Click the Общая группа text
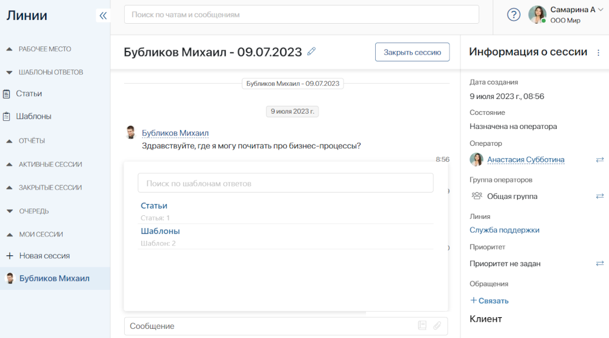The height and width of the screenshot is (338, 609). [x=512, y=196]
